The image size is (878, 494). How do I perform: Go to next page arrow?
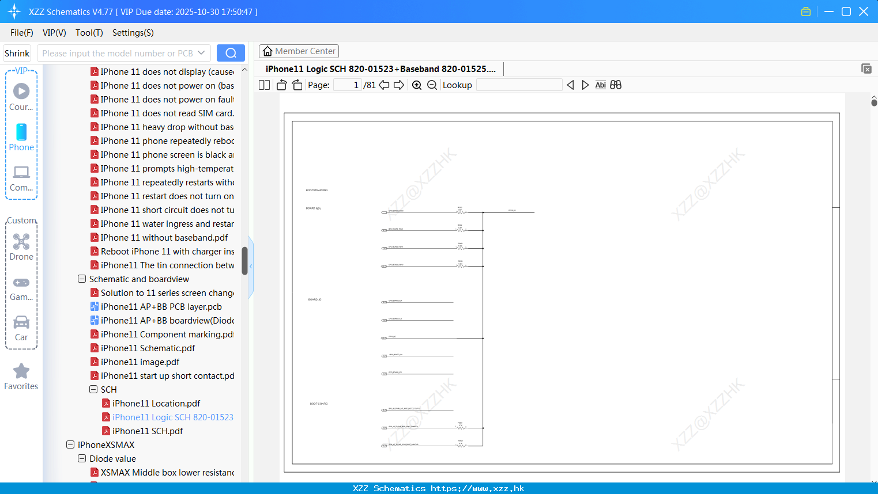pyautogui.click(x=399, y=85)
